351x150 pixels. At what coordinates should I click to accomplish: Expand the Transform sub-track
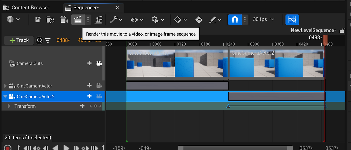point(9,106)
